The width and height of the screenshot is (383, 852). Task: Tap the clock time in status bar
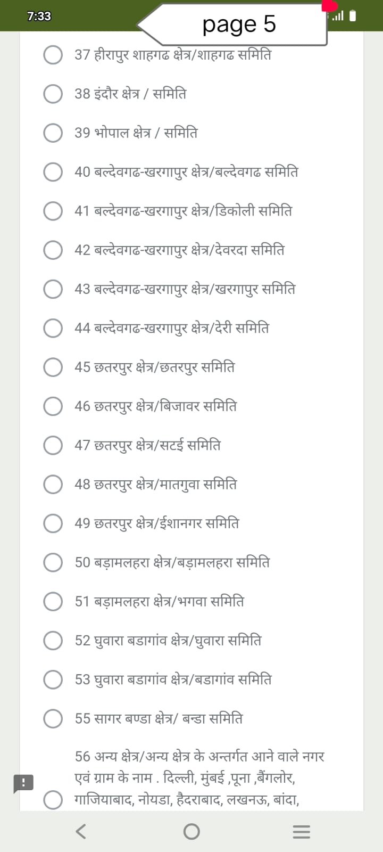pos(39,16)
